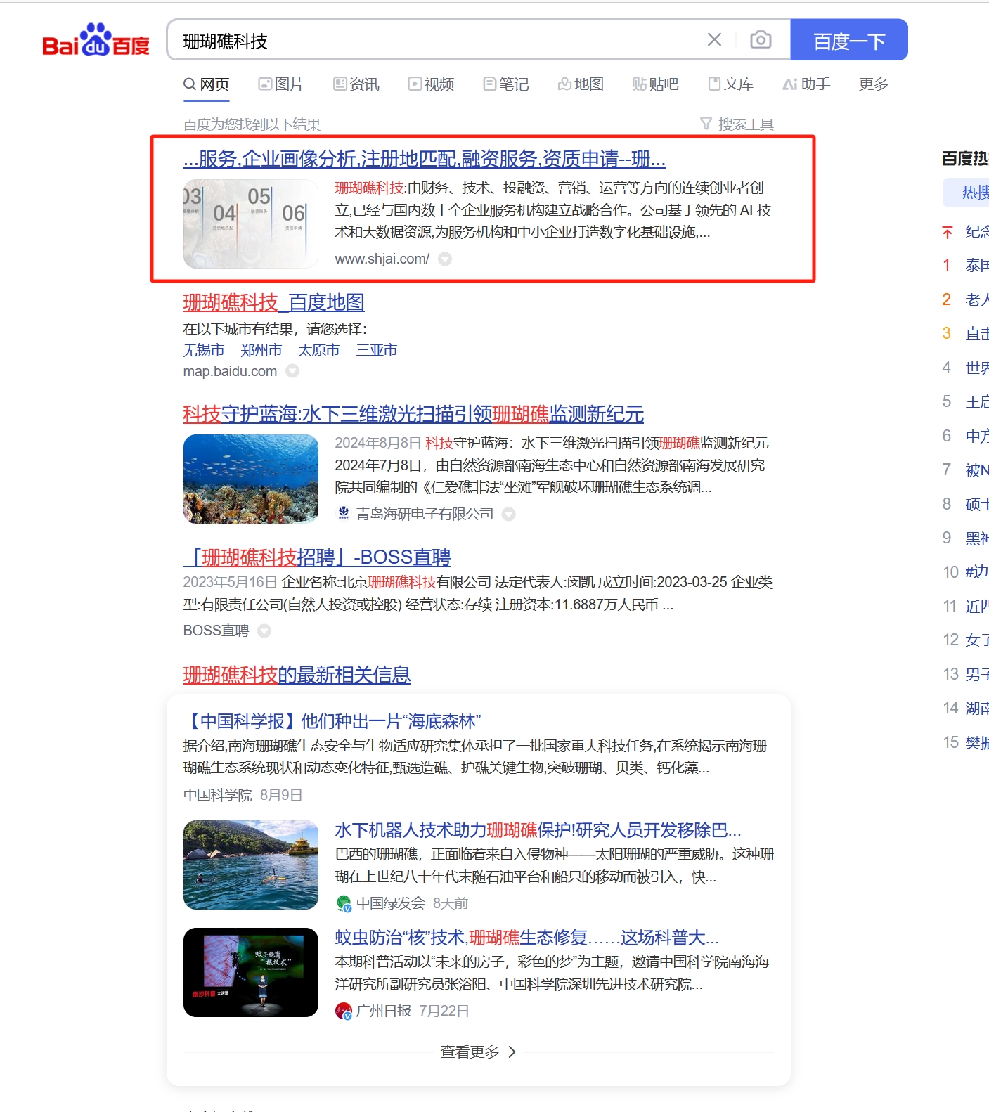Select 太原市 city link
The width and height of the screenshot is (989, 1112).
319,350
